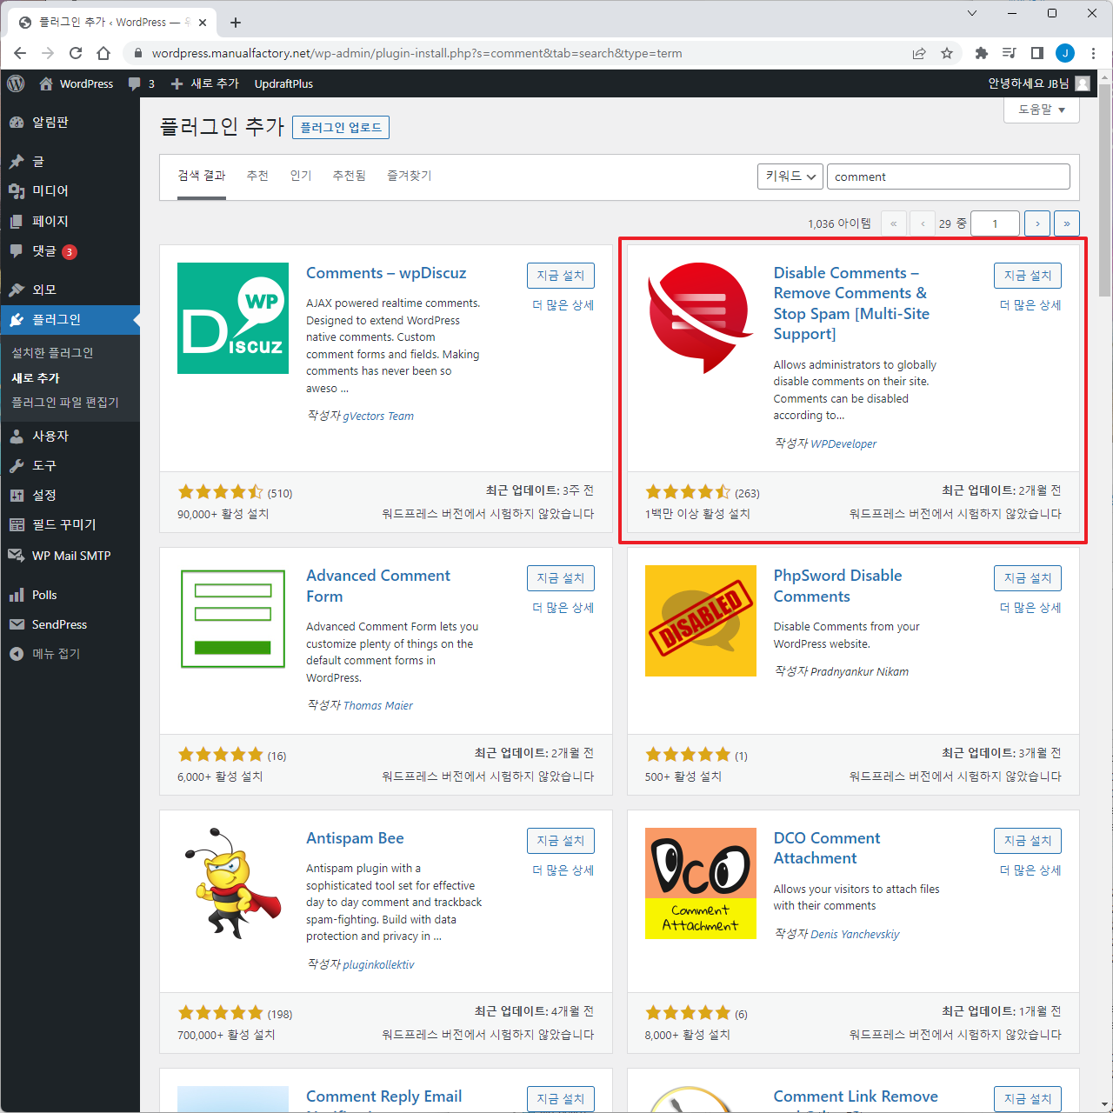Open the 알림판 dashboard menu

coord(70,123)
